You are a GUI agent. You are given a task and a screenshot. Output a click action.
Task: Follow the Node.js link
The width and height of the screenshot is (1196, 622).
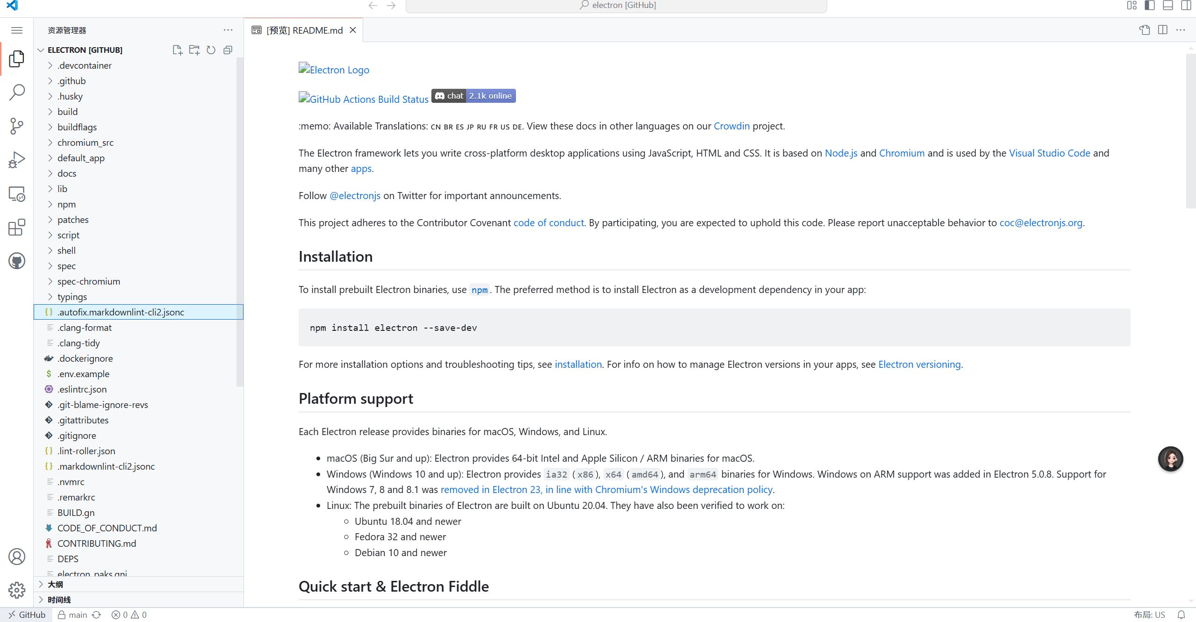(841, 153)
